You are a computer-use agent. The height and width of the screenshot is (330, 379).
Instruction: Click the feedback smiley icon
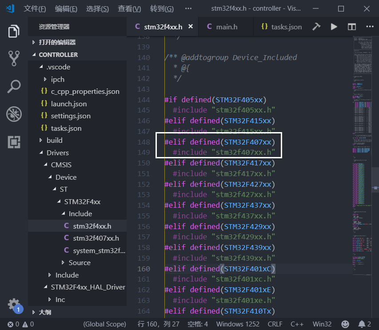[x=345, y=324]
